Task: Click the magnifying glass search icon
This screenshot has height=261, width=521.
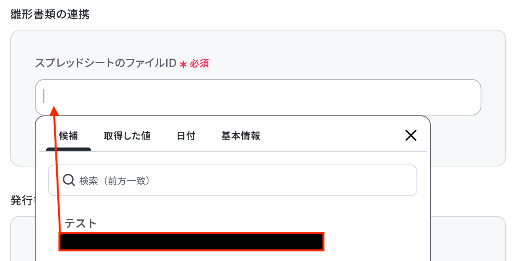Action: tap(69, 181)
